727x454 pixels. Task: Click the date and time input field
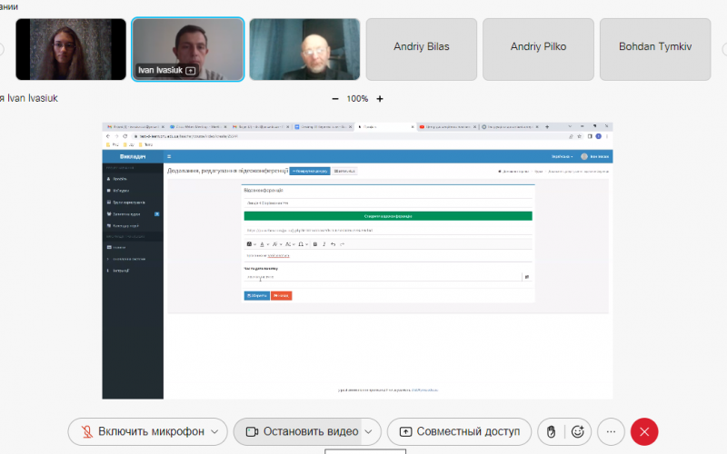tap(382, 277)
